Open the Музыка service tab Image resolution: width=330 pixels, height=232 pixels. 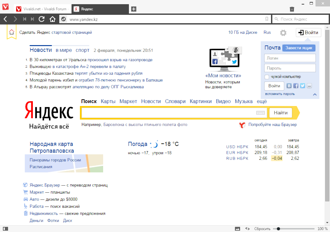tap(244, 101)
